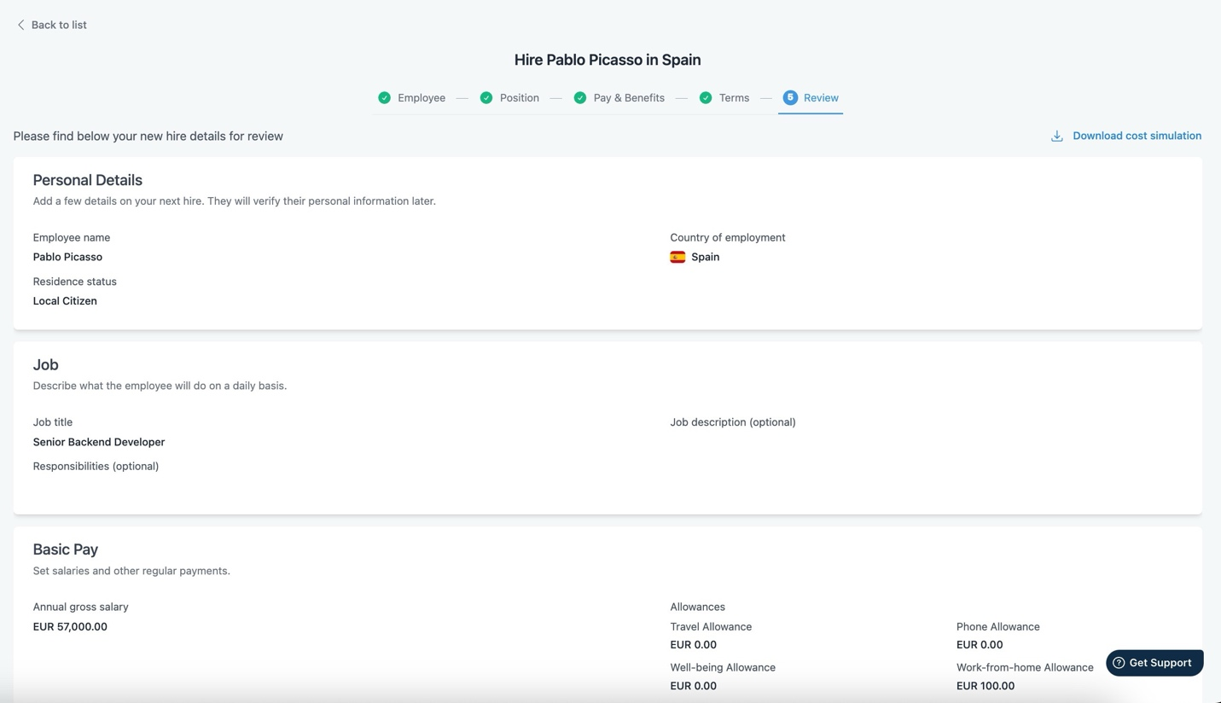1221x703 pixels.
Task: Click the Spain flag icon
Action: (x=677, y=257)
